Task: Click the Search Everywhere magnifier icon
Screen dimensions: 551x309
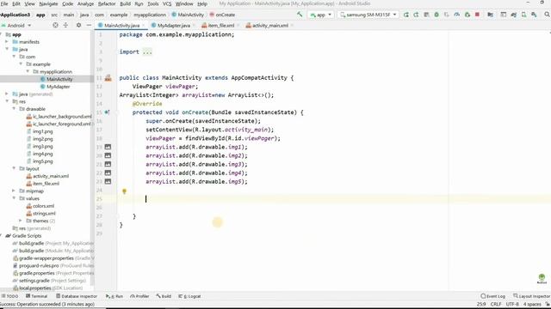Action: (x=547, y=15)
